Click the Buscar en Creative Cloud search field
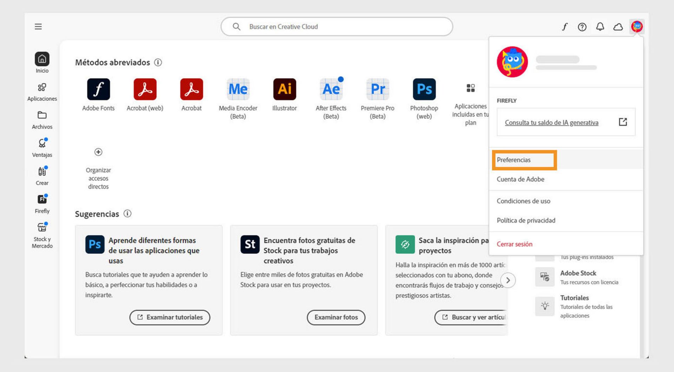The height and width of the screenshot is (372, 674). 337,27
